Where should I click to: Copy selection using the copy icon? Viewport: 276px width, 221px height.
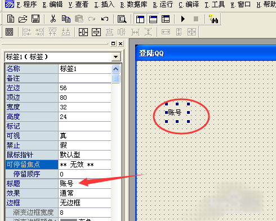(x=66, y=19)
